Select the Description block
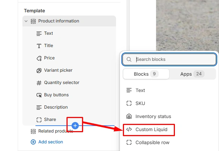Image resolution: width=219 pixels, height=151 pixels. (x=56, y=107)
